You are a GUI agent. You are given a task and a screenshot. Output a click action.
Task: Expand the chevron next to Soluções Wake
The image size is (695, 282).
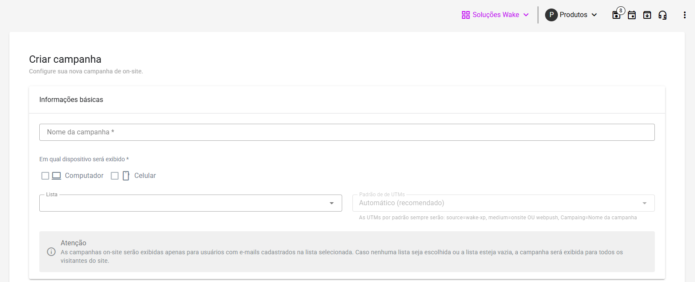[x=526, y=15]
